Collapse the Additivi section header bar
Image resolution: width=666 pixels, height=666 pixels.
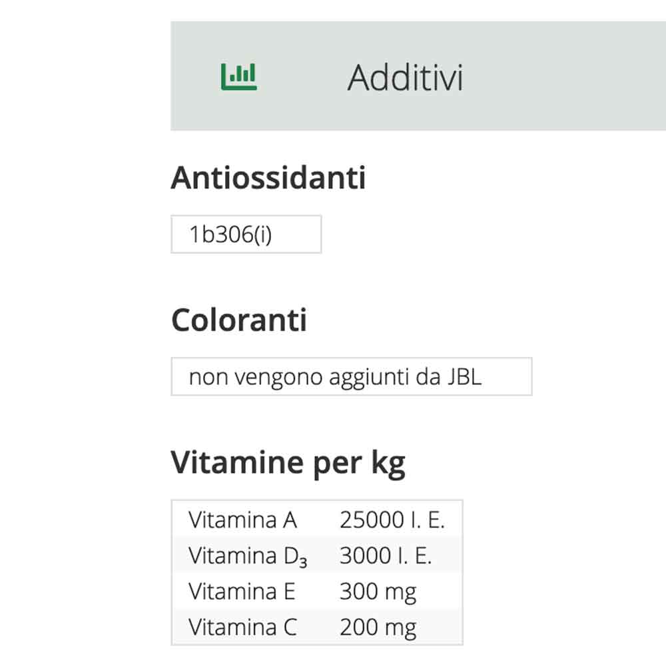click(x=418, y=76)
